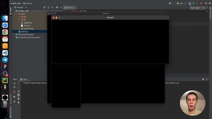Expand all in Project panel

48,7
